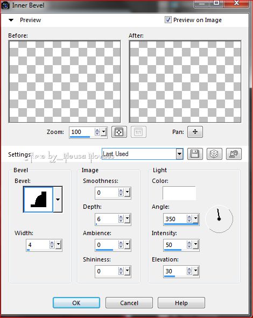Viewport: 253px width, 318px height.
Task: Click the OK button
Action: 76,303
